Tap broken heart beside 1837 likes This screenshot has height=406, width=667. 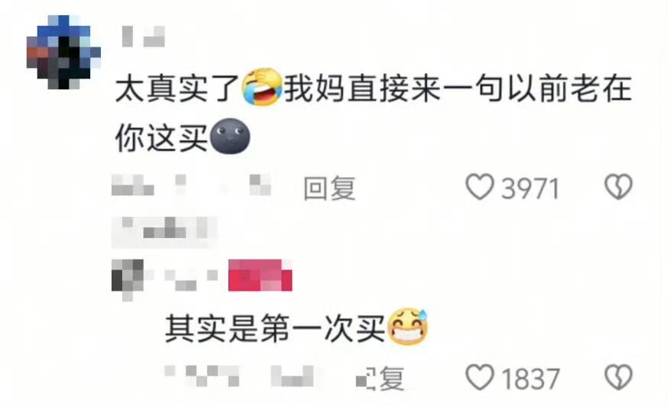pos(619,377)
